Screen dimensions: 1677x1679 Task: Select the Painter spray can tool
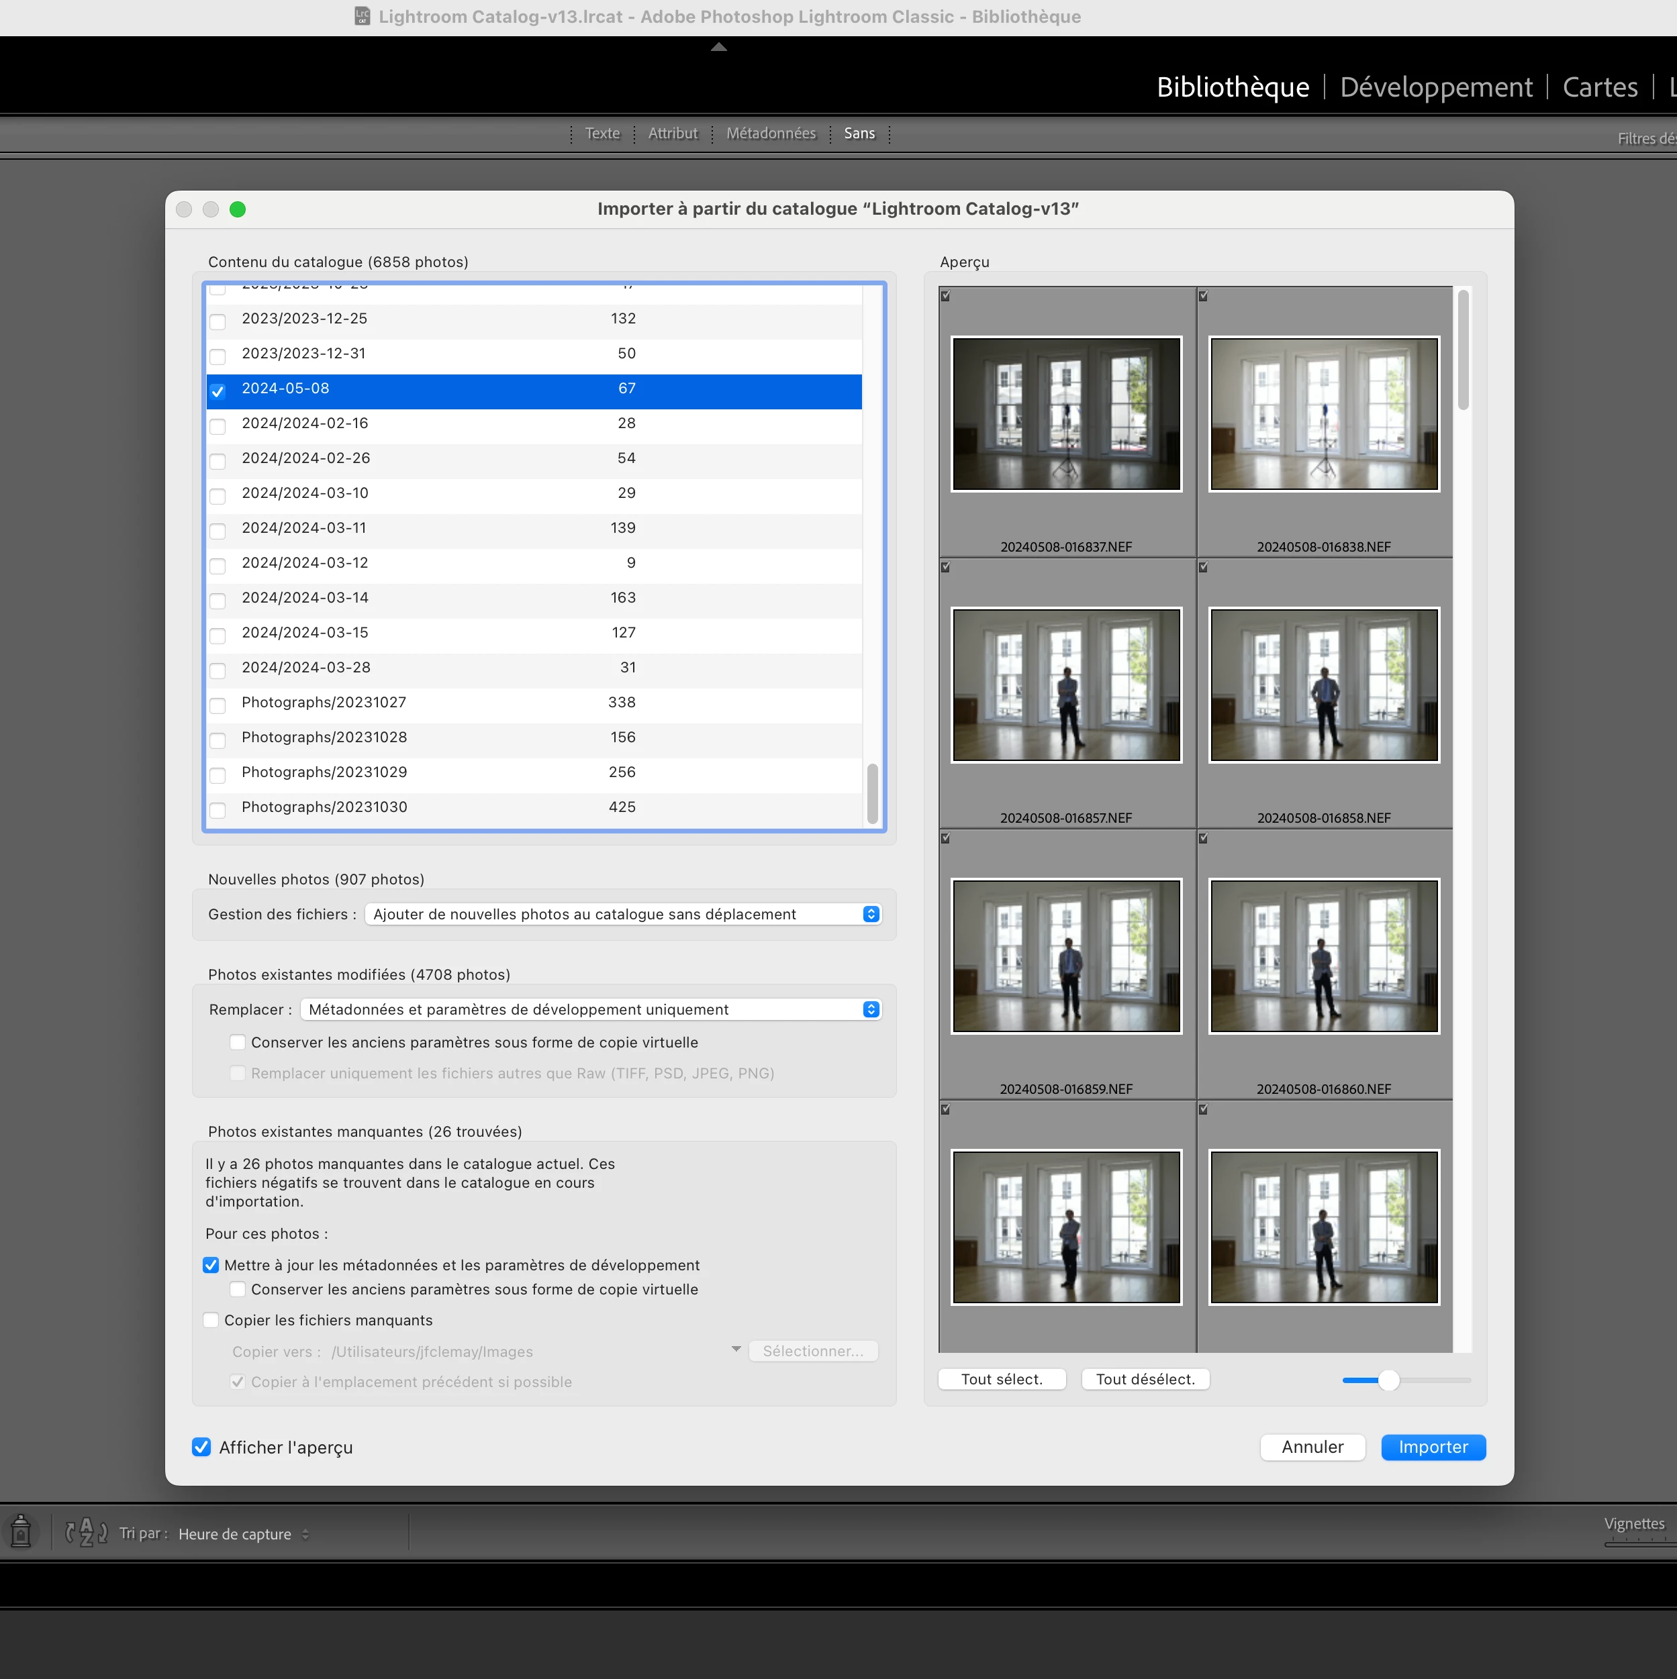point(21,1531)
